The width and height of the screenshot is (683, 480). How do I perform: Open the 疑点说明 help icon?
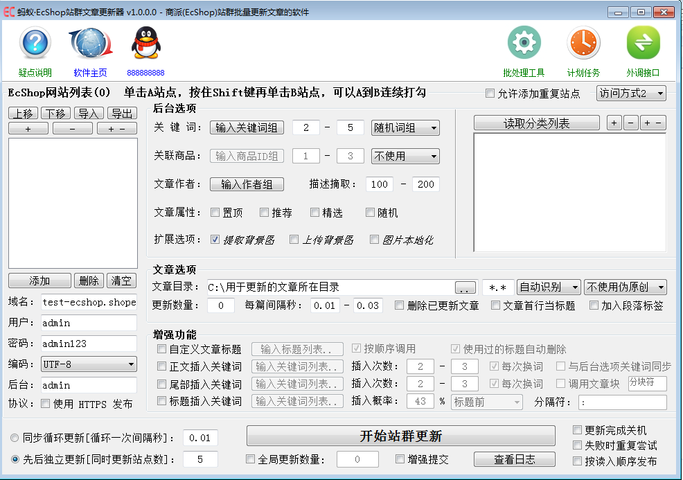(x=35, y=43)
